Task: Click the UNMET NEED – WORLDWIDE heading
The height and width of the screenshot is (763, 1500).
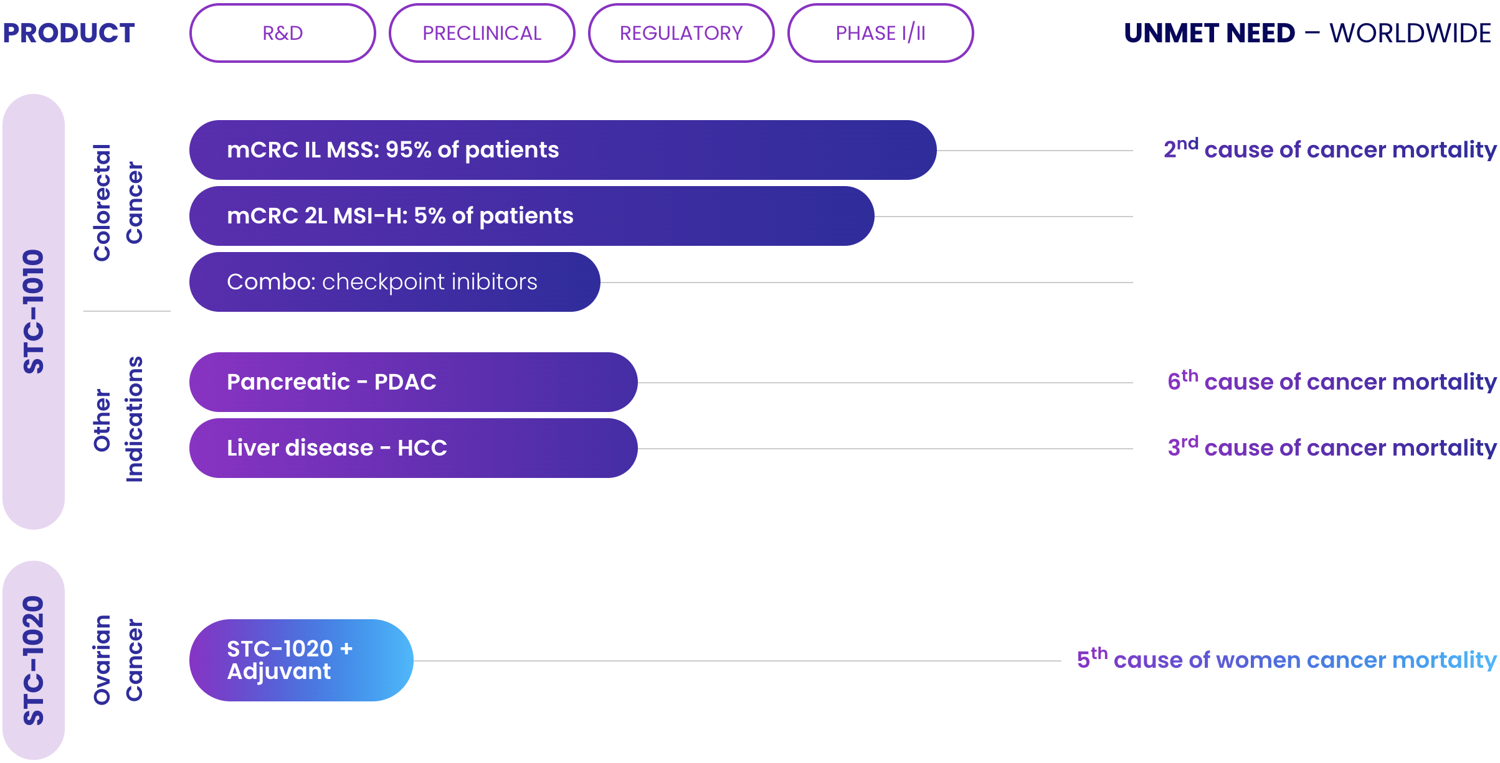Action: point(1307,33)
